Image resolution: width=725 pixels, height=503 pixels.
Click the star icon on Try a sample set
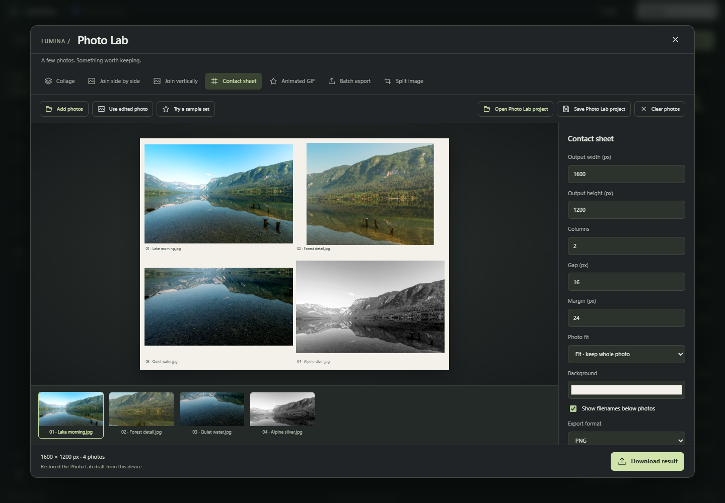pos(166,109)
